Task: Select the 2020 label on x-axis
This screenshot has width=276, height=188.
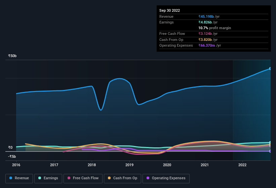Action: 167,165
